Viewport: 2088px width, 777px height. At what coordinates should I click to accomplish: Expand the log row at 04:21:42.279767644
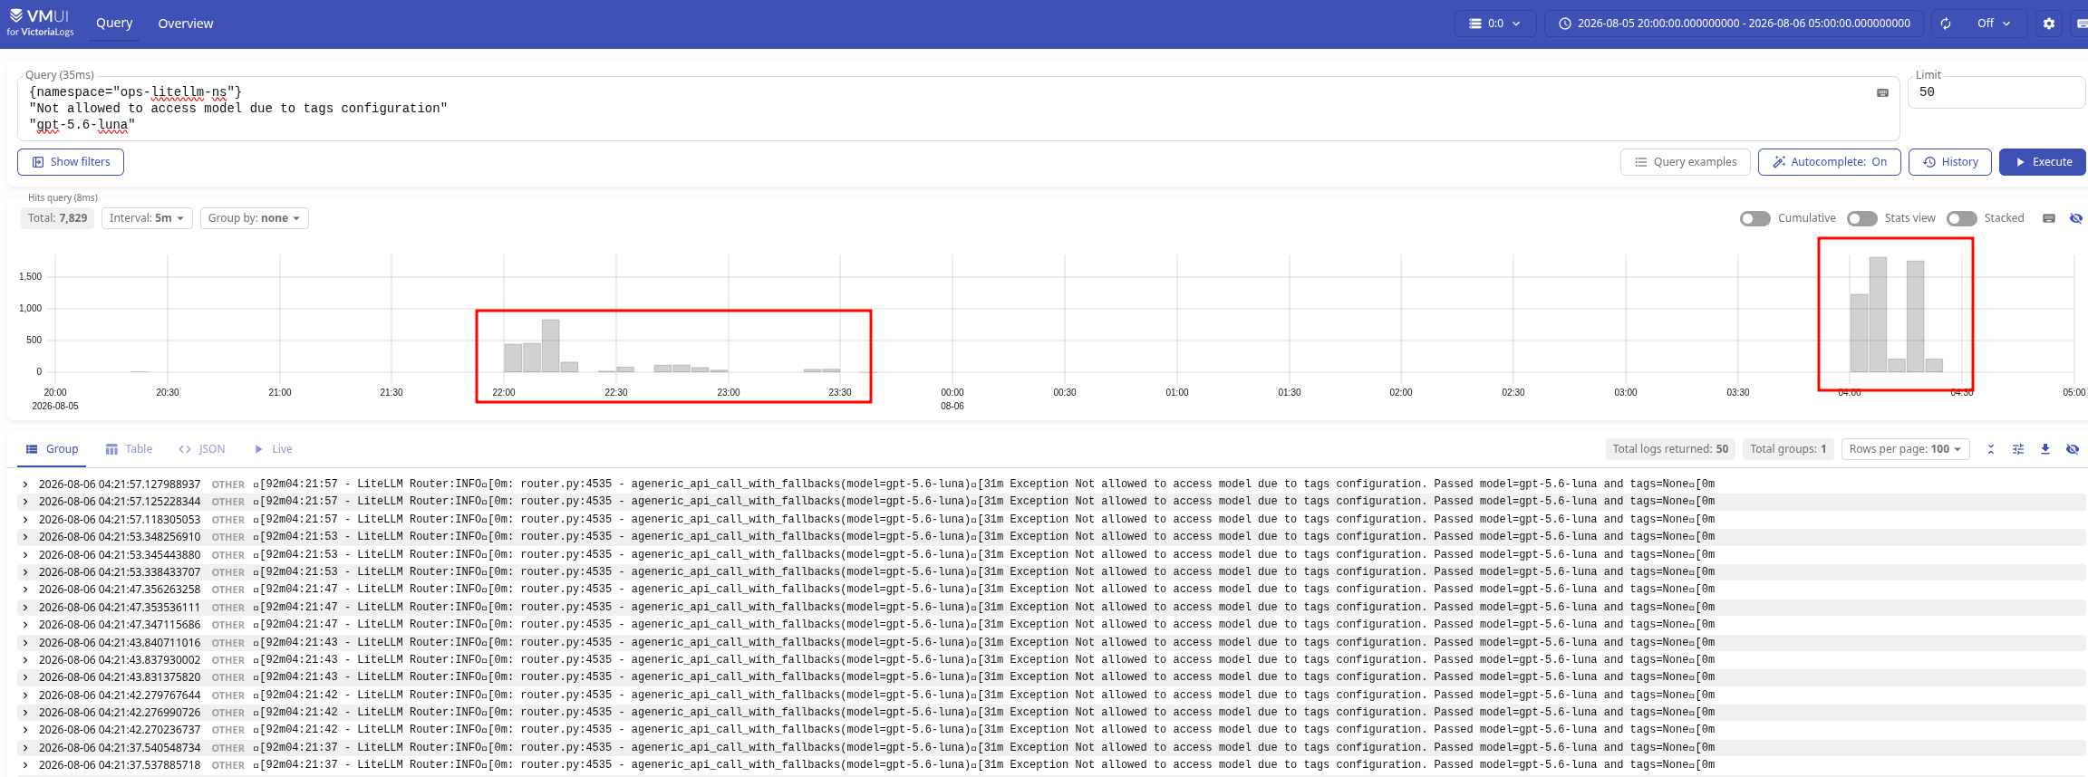click(x=25, y=695)
